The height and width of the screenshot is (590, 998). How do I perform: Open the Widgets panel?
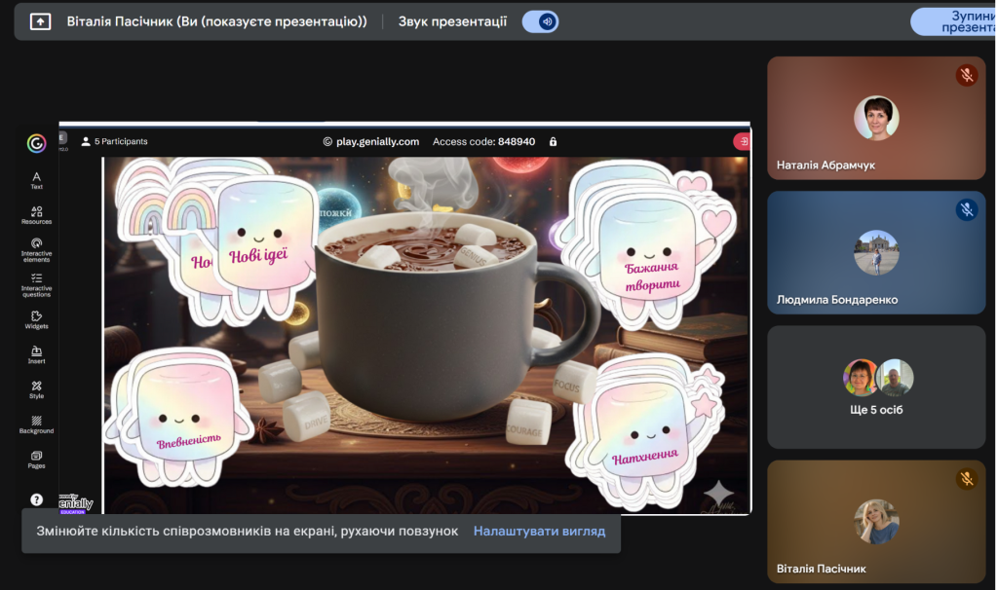tap(36, 319)
